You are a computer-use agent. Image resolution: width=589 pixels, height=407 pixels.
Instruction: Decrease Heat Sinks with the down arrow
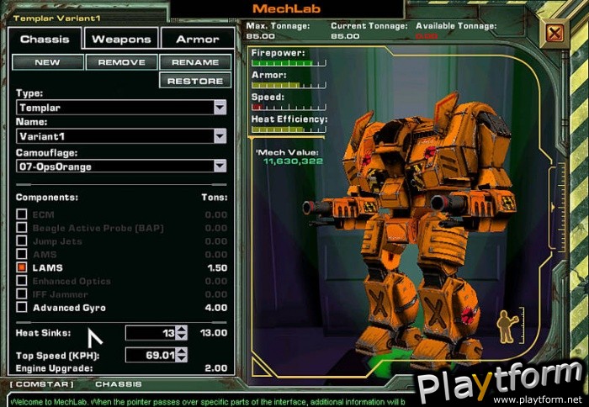pyautogui.click(x=182, y=336)
